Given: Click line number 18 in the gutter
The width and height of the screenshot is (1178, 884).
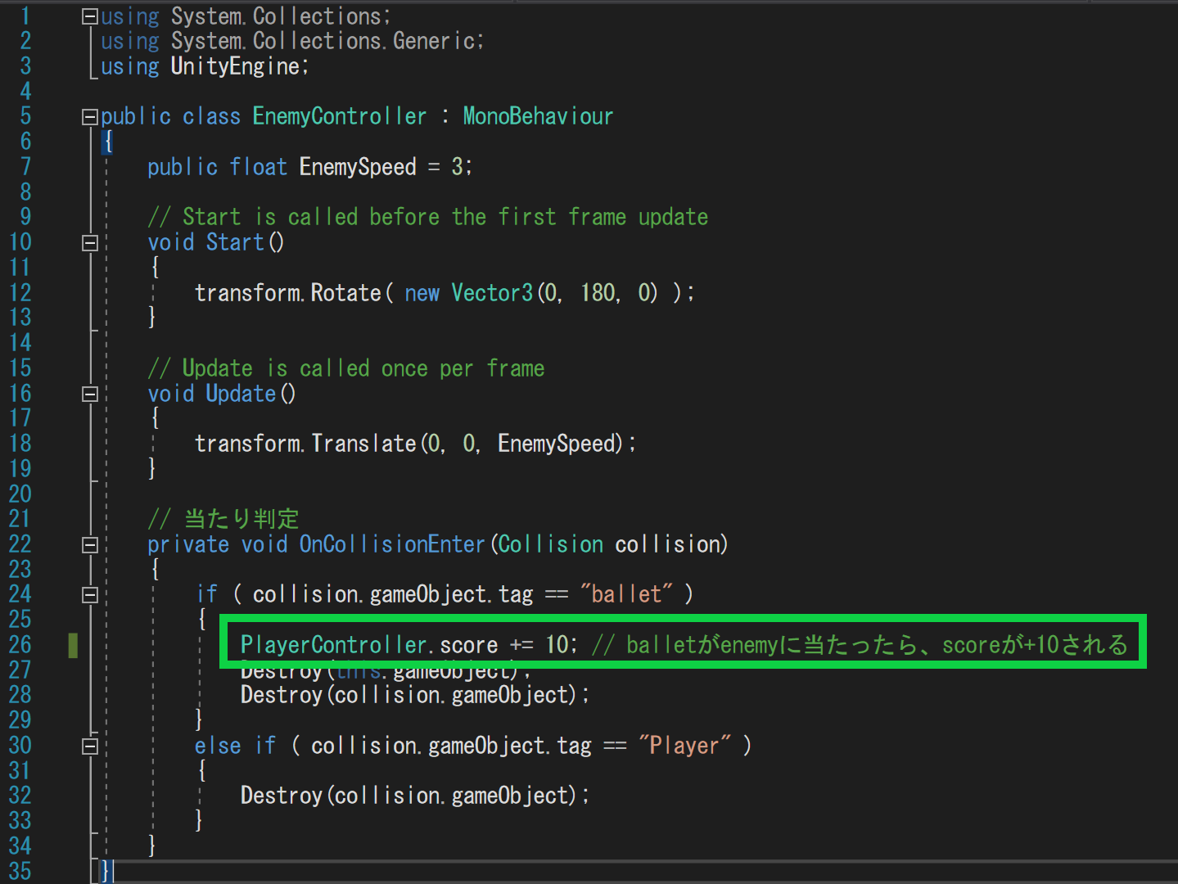Looking at the screenshot, I should click(x=20, y=444).
